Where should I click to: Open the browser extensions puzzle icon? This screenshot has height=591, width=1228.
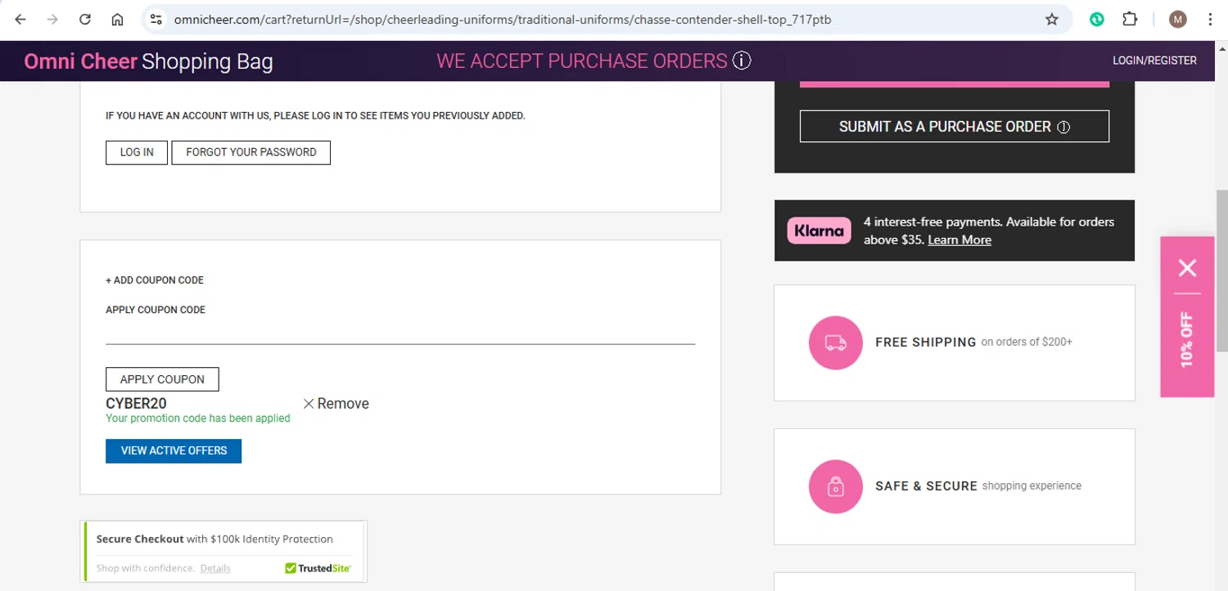1130,20
